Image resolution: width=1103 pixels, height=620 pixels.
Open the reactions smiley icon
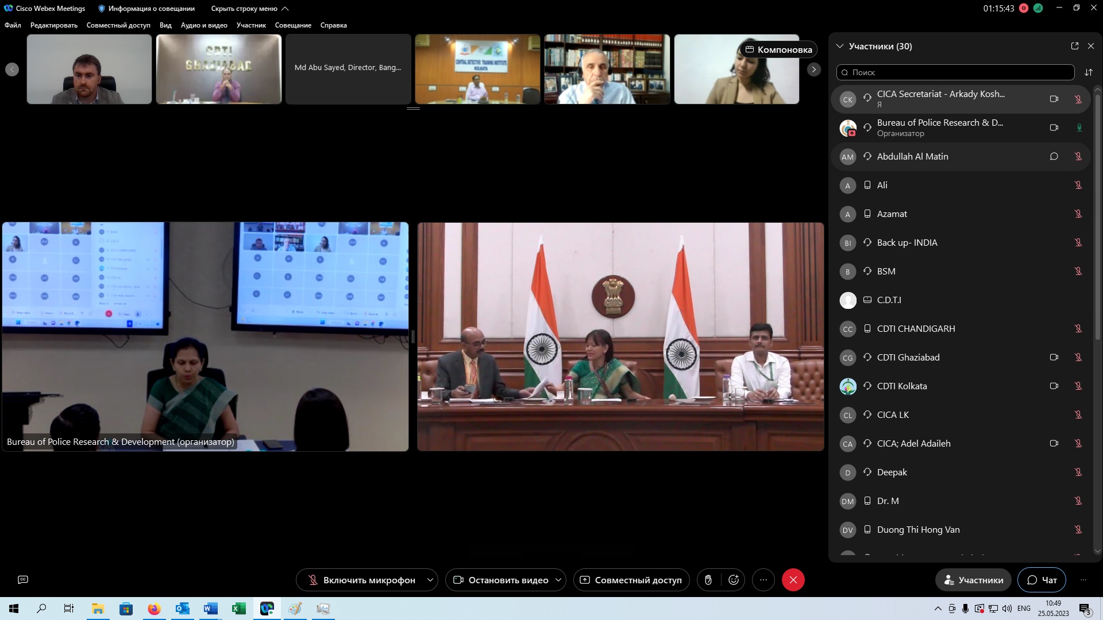(734, 580)
